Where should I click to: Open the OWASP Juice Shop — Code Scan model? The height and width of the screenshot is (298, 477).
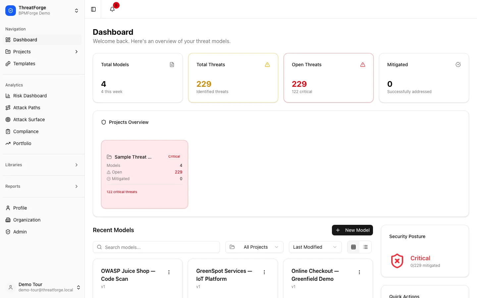[128, 275]
